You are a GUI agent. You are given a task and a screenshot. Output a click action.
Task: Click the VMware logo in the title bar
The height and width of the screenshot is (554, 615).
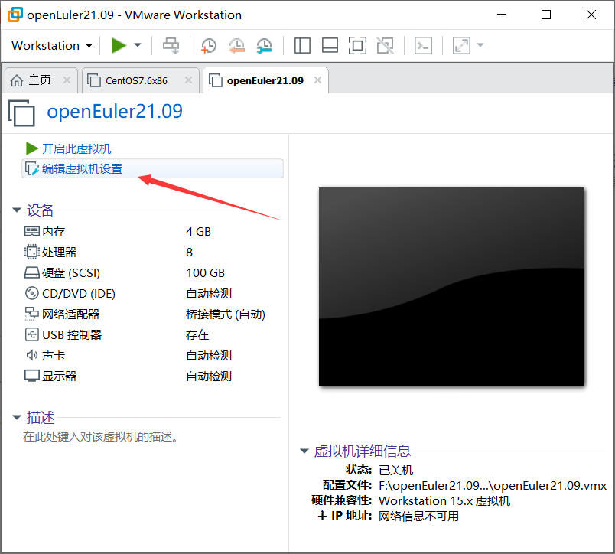click(15, 15)
